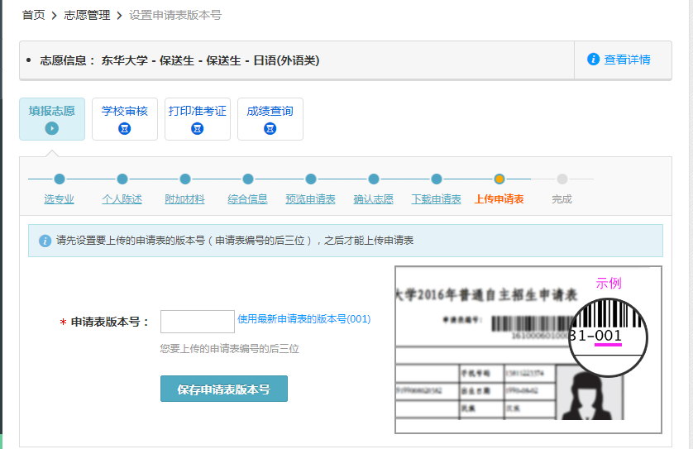
Task: Click the info icon beside 查看详情
Action: pos(593,60)
